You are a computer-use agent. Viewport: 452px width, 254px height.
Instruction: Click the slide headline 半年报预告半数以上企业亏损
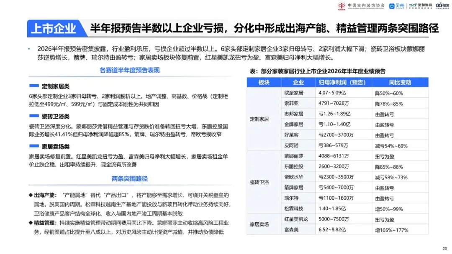point(157,28)
